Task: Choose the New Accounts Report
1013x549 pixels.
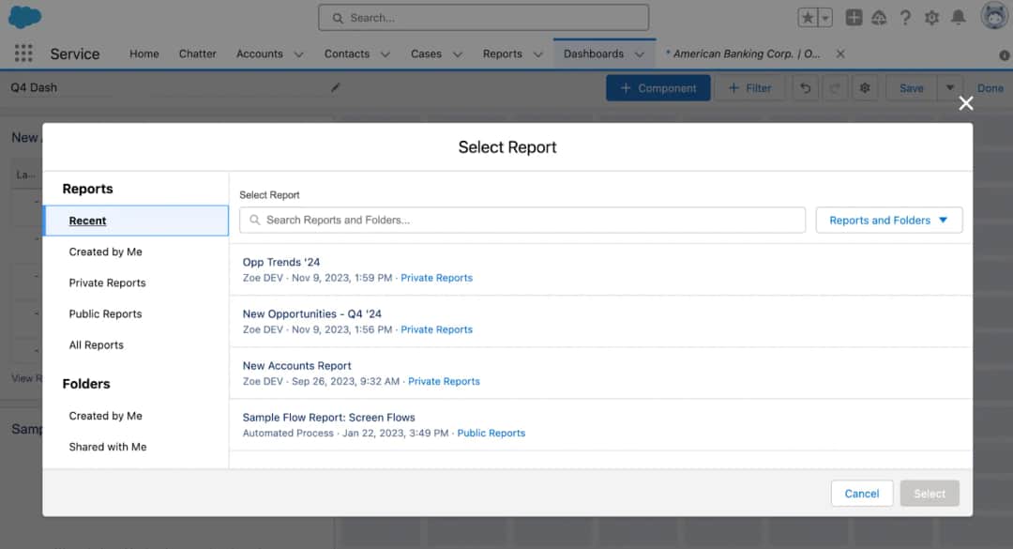Action: tap(601, 374)
